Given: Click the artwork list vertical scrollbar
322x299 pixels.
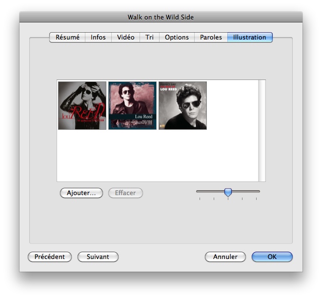Looking at the screenshot, I should coord(262,131).
